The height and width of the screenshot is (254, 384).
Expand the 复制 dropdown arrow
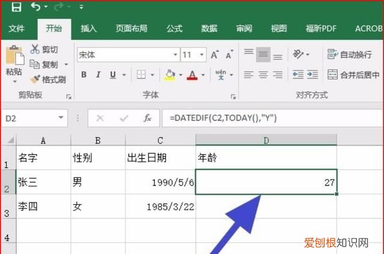pyautogui.click(x=66, y=65)
